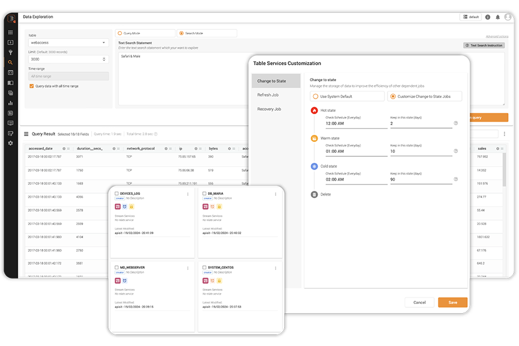The width and height of the screenshot is (519, 346).
Task: Open the apps grid in sidebar
Action: [x=10, y=32]
